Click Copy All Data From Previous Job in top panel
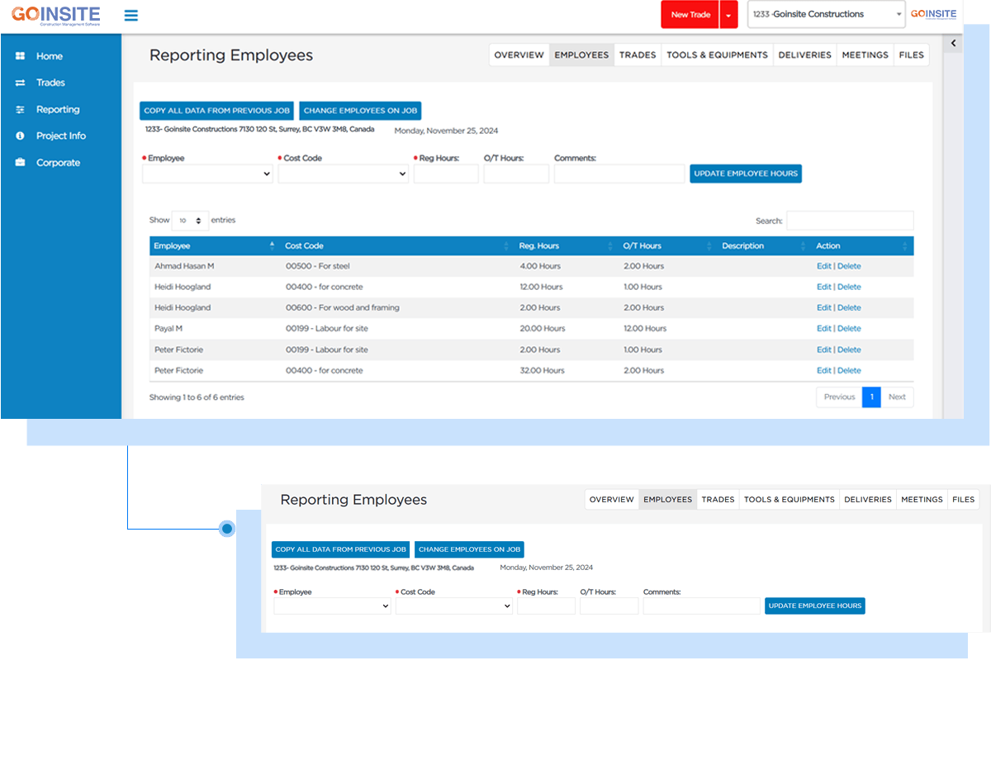This screenshot has width=991, height=765. pyautogui.click(x=216, y=111)
